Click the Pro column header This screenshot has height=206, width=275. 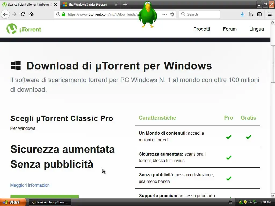click(x=229, y=118)
